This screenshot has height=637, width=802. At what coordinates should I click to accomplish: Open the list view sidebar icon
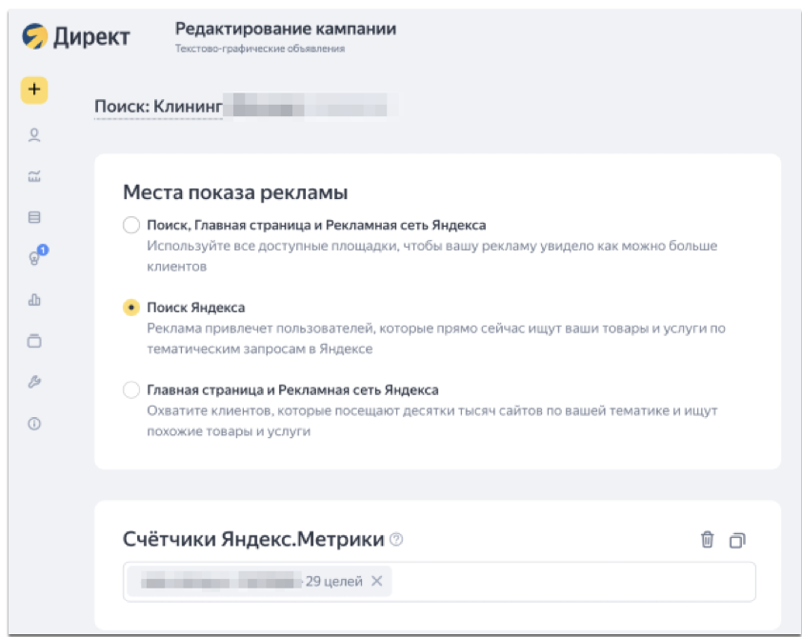click(x=34, y=217)
